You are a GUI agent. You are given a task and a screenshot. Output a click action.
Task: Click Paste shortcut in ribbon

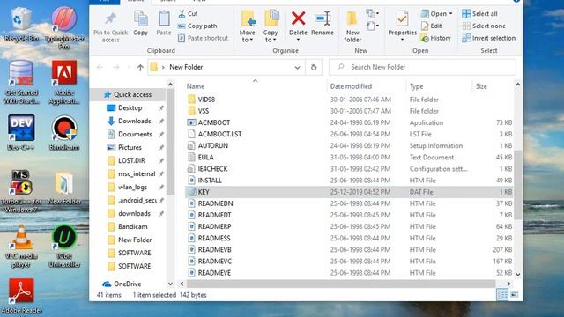click(203, 38)
